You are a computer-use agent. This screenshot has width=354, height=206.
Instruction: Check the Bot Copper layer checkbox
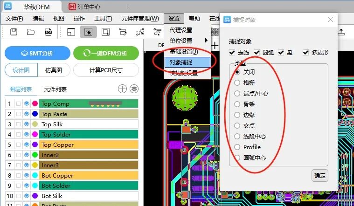(19, 176)
